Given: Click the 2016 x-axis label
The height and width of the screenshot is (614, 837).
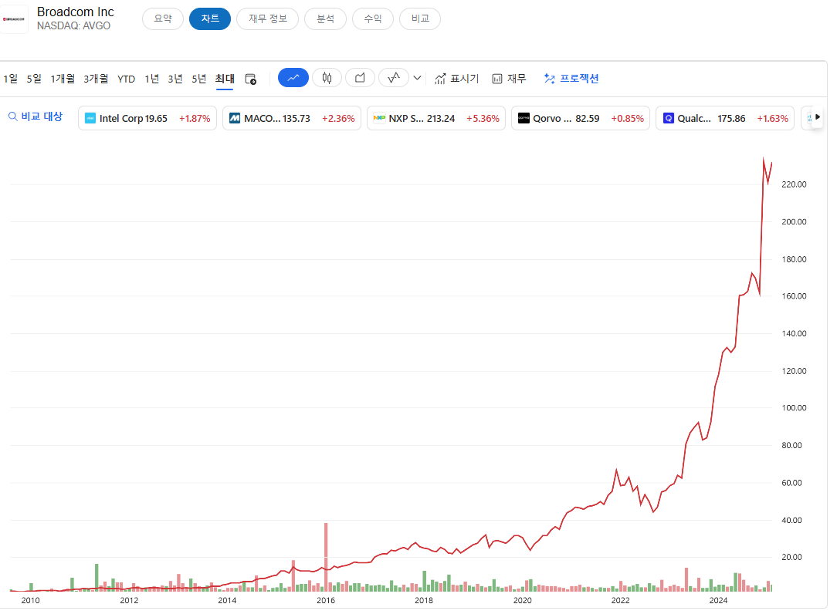Looking at the screenshot, I should click(x=326, y=601).
